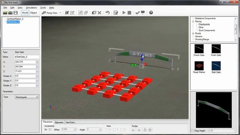The width and height of the screenshot is (240, 135).
Task: Select Checkpoints in the component tree
Action: (x=204, y=24)
